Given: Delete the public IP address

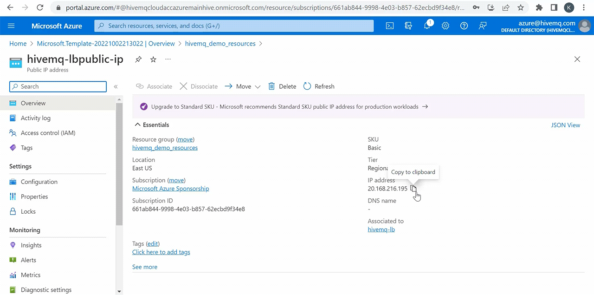Looking at the screenshot, I should coord(282,86).
